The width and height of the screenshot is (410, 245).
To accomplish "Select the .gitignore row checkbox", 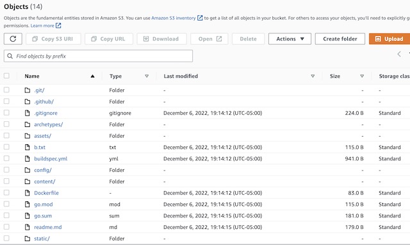I will pyautogui.click(x=6, y=112).
